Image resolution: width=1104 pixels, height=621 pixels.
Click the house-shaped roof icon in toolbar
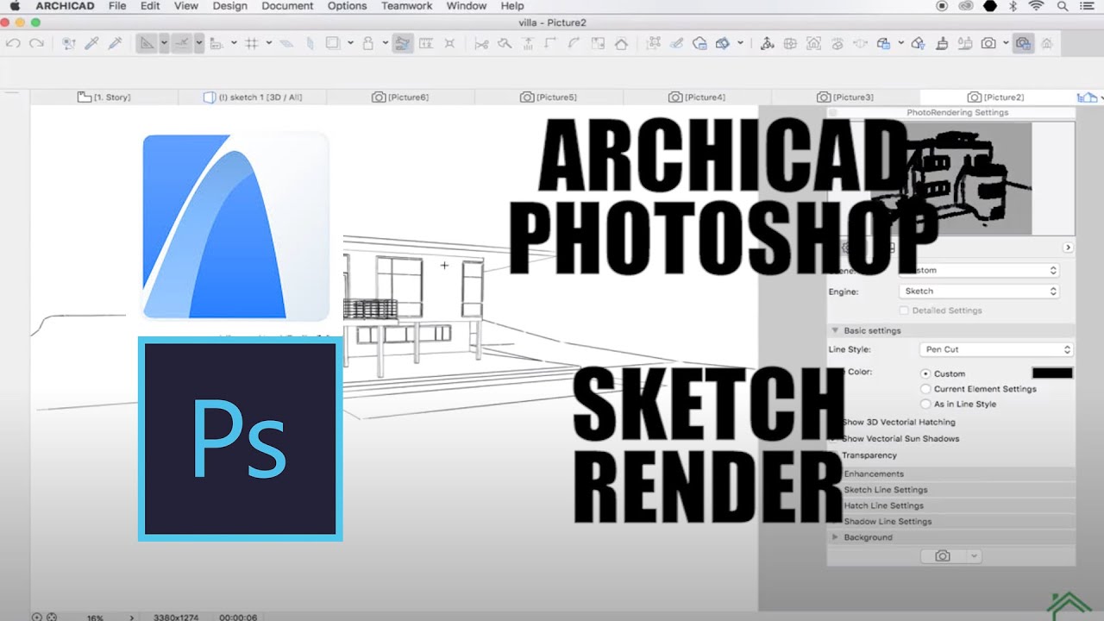pyautogui.click(x=621, y=43)
